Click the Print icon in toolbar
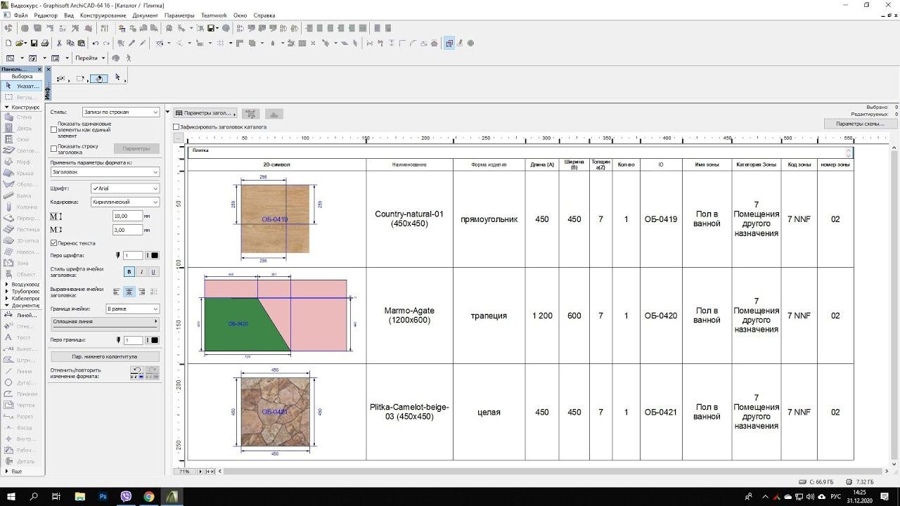The image size is (900, 506). 44,43
